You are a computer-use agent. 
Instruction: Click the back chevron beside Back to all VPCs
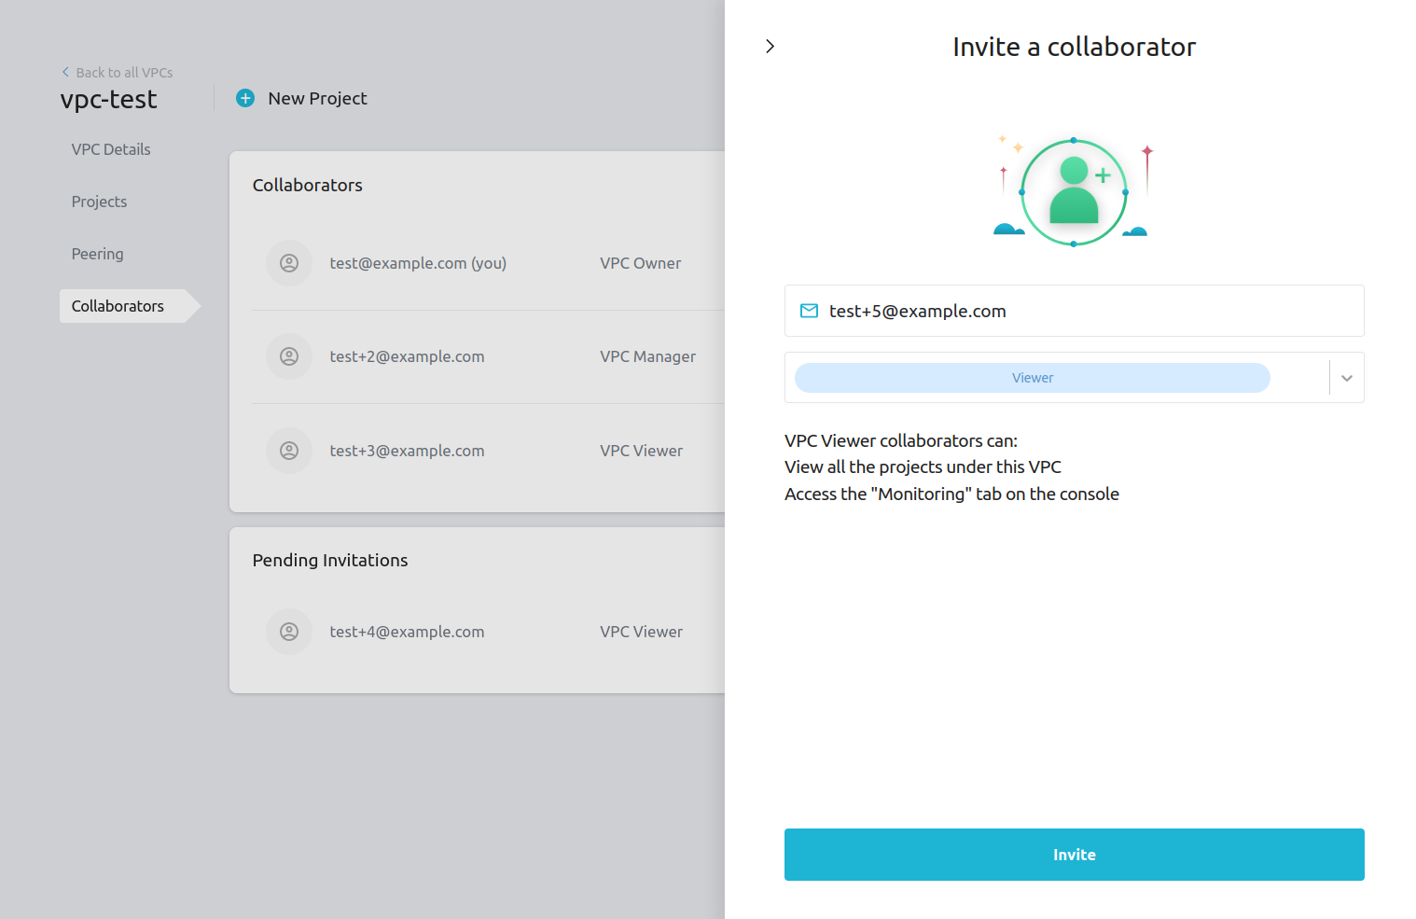pos(65,72)
